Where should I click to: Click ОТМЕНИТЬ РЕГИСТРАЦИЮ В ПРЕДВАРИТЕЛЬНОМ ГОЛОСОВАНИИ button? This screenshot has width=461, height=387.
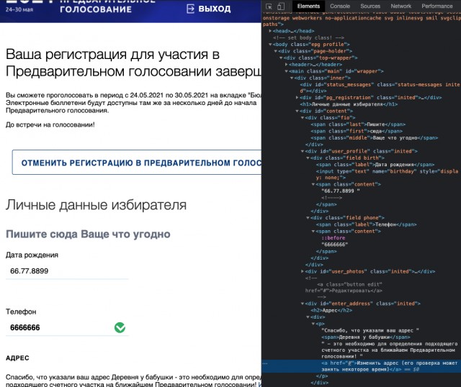coord(137,163)
